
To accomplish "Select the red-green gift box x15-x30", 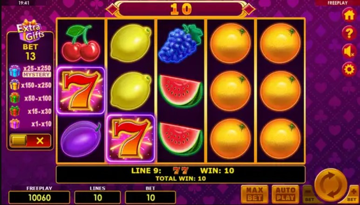I will [15, 111].
